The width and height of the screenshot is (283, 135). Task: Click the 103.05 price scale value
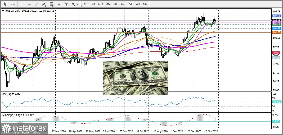pos(276,12)
